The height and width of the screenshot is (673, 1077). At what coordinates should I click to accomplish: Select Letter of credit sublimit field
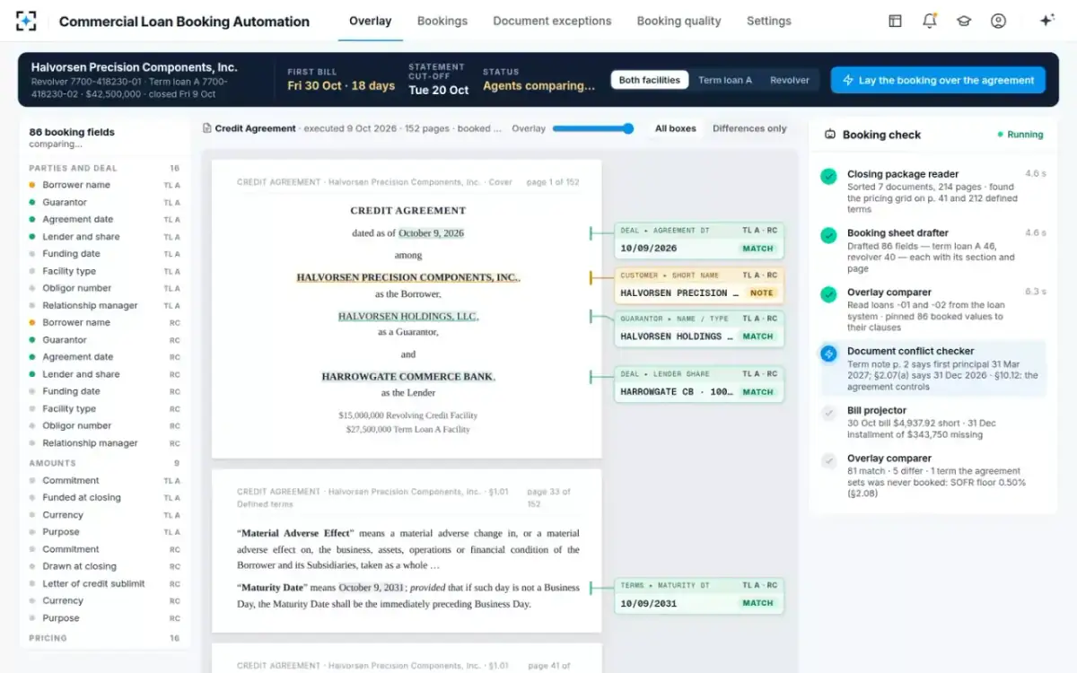(104, 583)
